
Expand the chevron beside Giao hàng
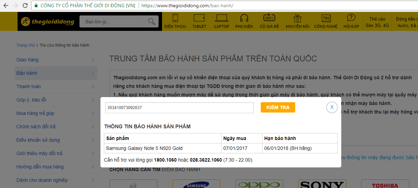click(93, 60)
